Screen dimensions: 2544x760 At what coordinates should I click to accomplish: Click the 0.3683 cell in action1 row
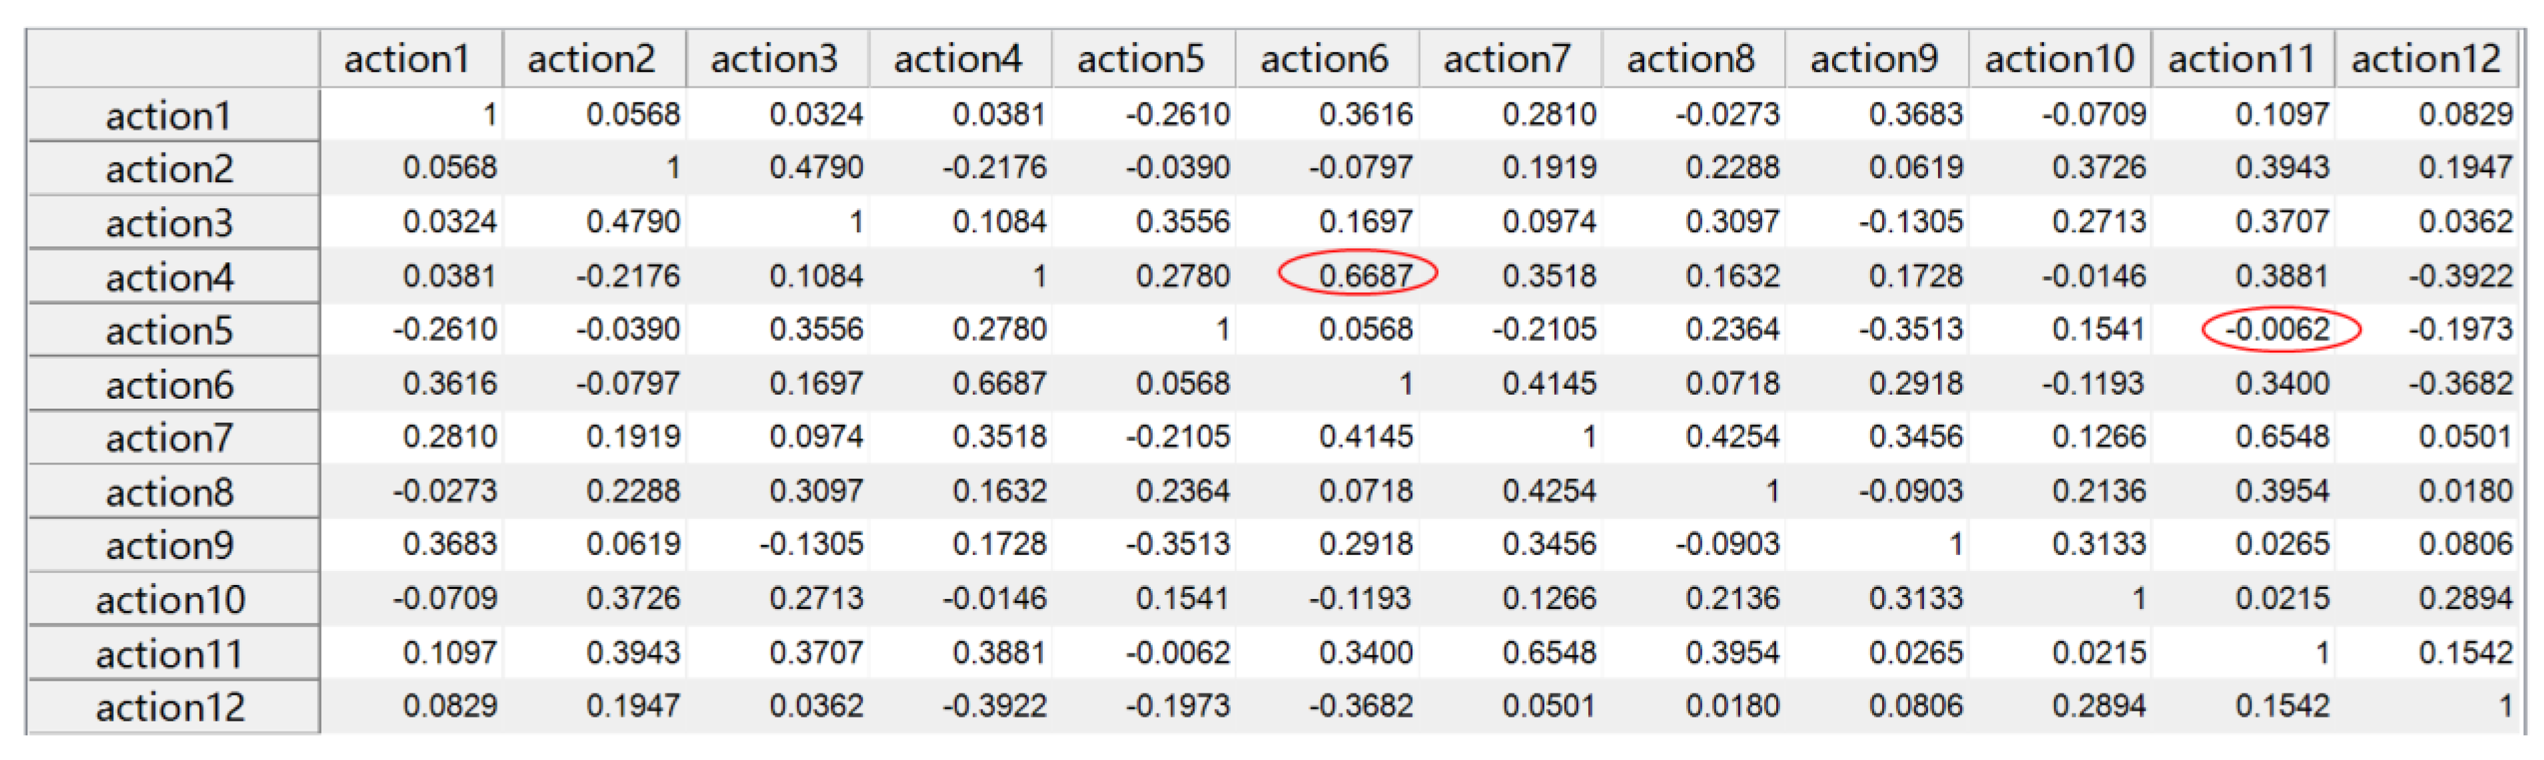pyautogui.click(x=1915, y=114)
